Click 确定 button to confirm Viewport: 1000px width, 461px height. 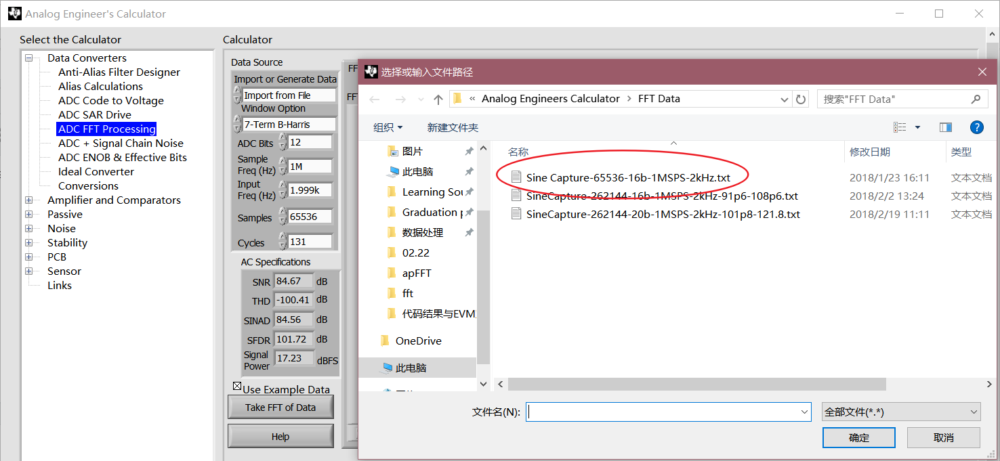tap(859, 437)
